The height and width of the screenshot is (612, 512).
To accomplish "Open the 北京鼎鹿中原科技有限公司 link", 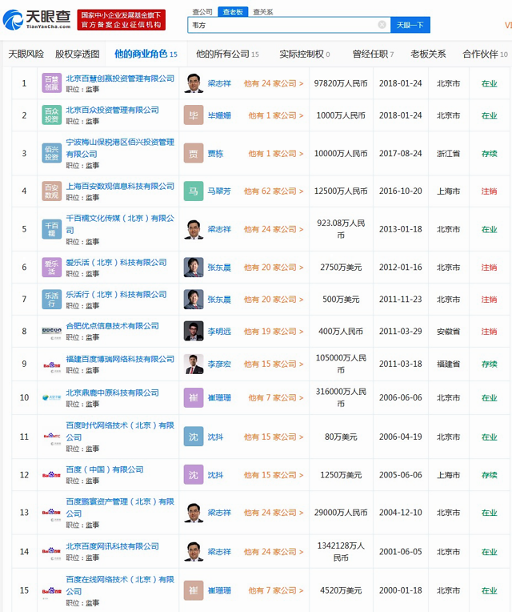I will click(112, 393).
